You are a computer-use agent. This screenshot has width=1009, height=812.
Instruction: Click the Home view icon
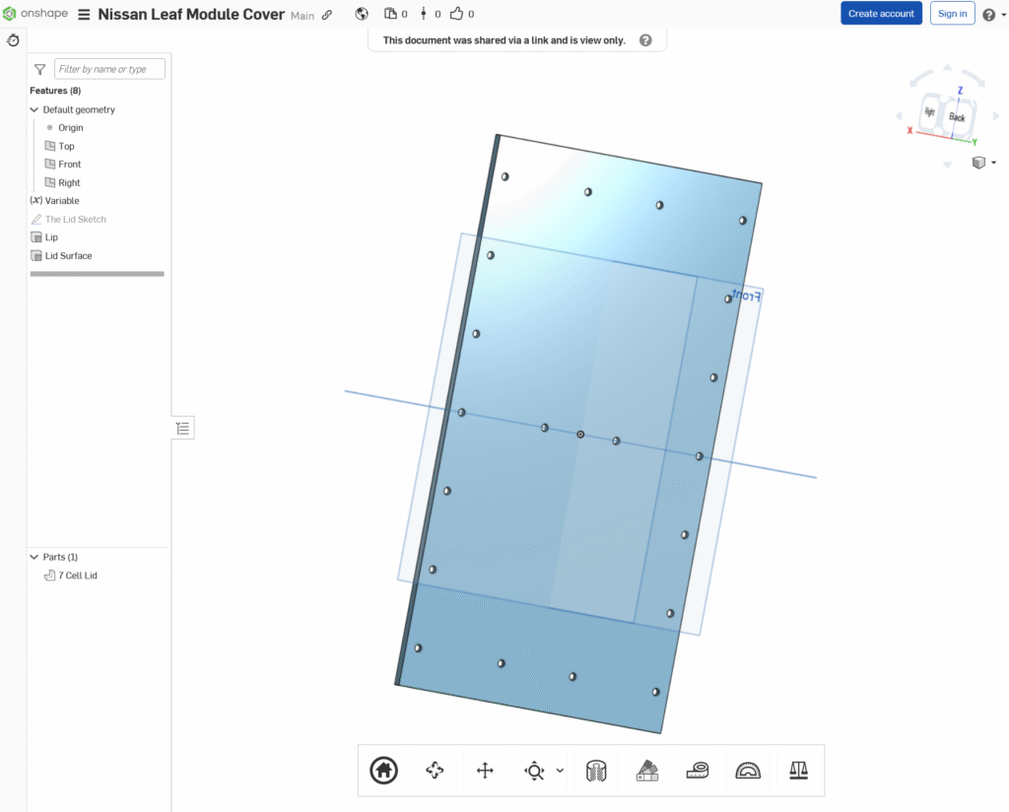click(x=383, y=771)
